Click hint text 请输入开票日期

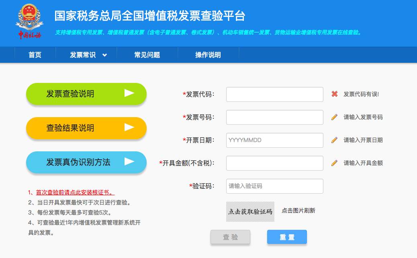point(363,140)
